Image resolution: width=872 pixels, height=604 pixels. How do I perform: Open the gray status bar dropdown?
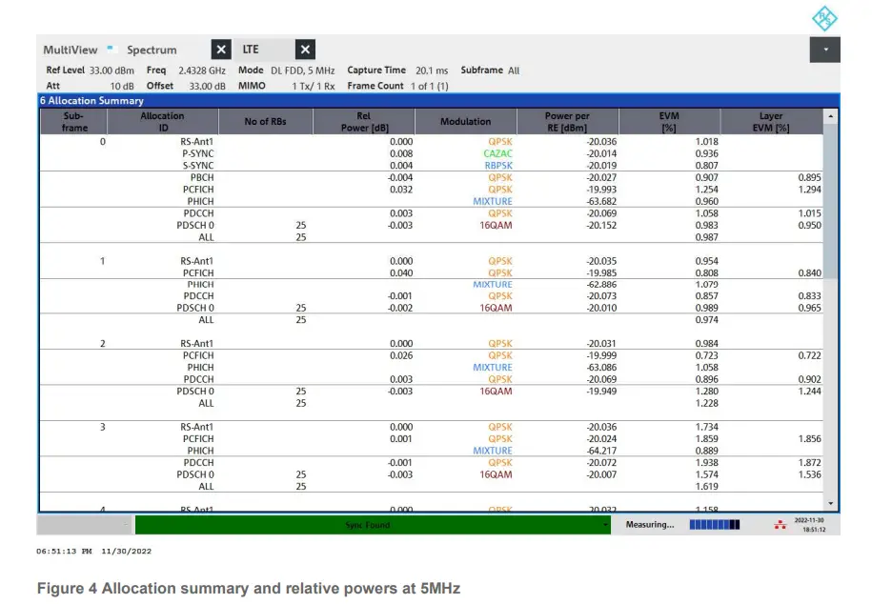pos(126,525)
